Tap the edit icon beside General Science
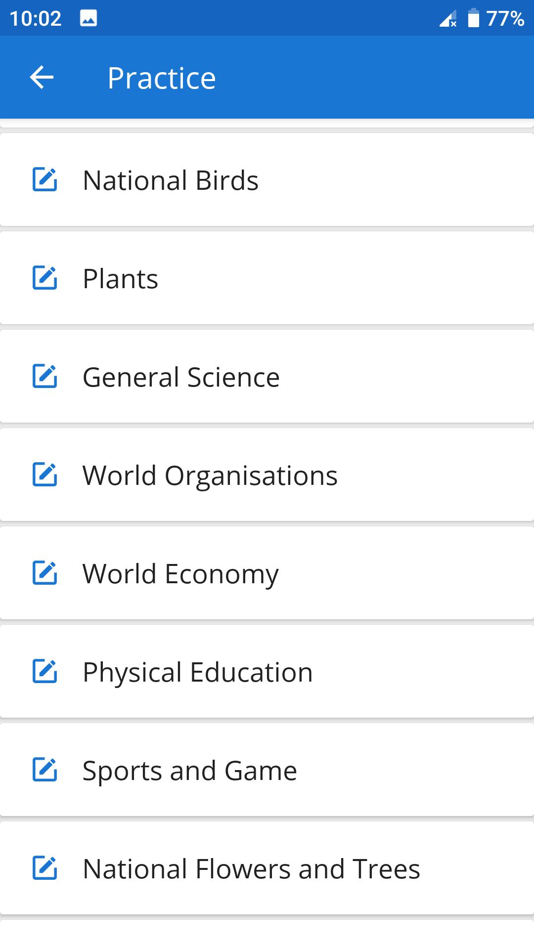The width and height of the screenshot is (534, 949). point(45,376)
